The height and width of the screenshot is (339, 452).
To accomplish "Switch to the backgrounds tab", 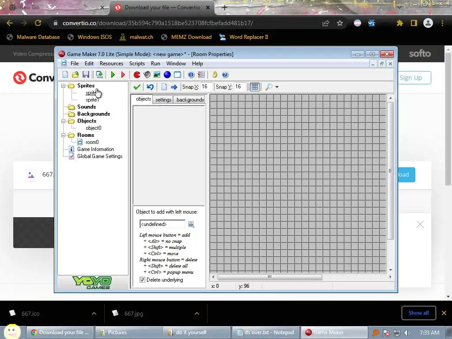I will pyautogui.click(x=190, y=99).
